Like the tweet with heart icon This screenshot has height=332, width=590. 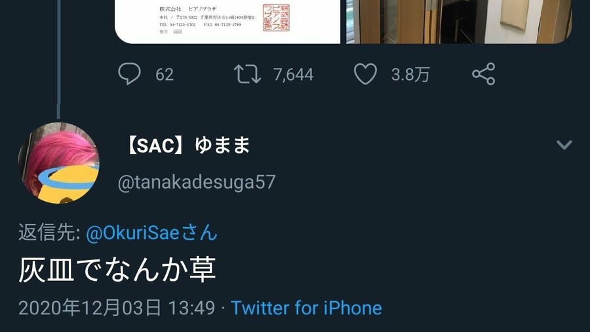pyautogui.click(x=365, y=74)
